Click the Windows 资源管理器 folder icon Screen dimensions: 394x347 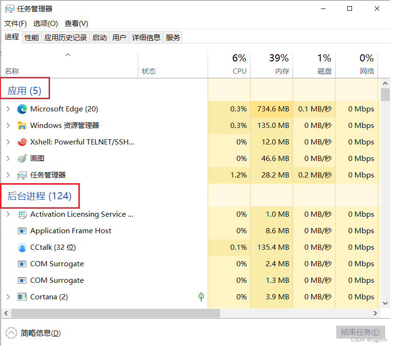(22, 126)
